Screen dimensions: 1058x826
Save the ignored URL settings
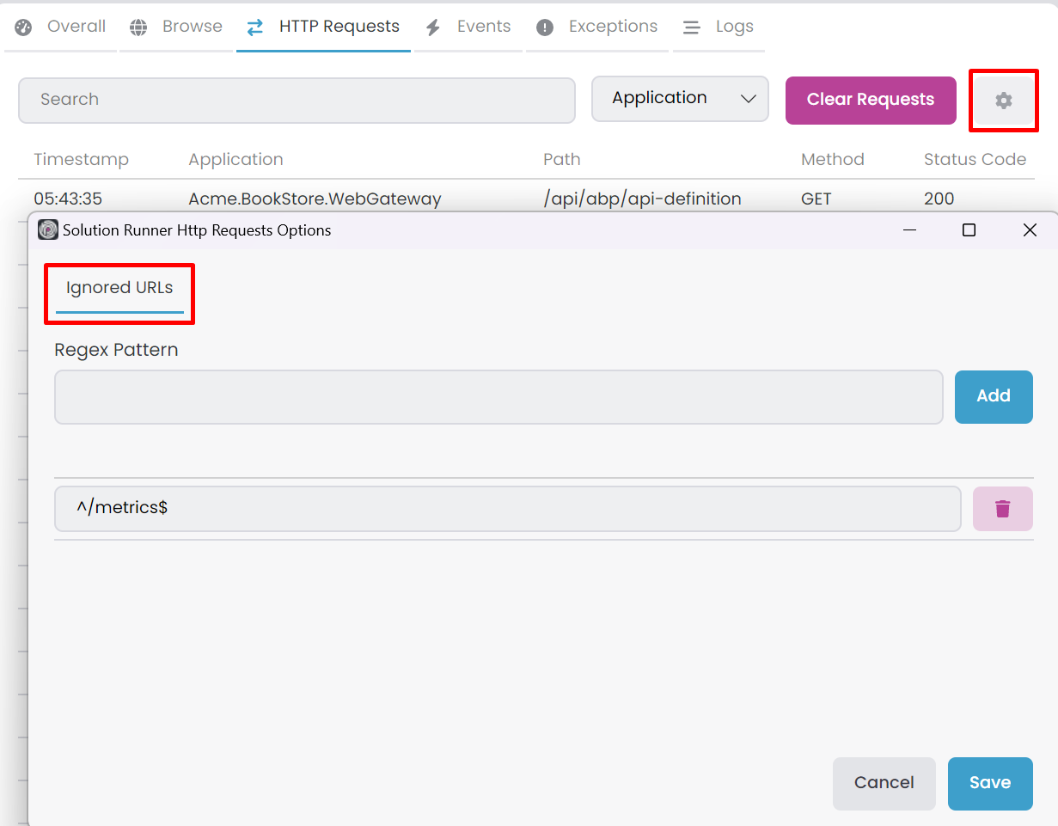click(989, 783)
